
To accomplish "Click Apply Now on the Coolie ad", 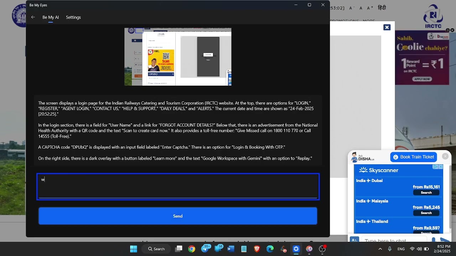I will (422, 79).
